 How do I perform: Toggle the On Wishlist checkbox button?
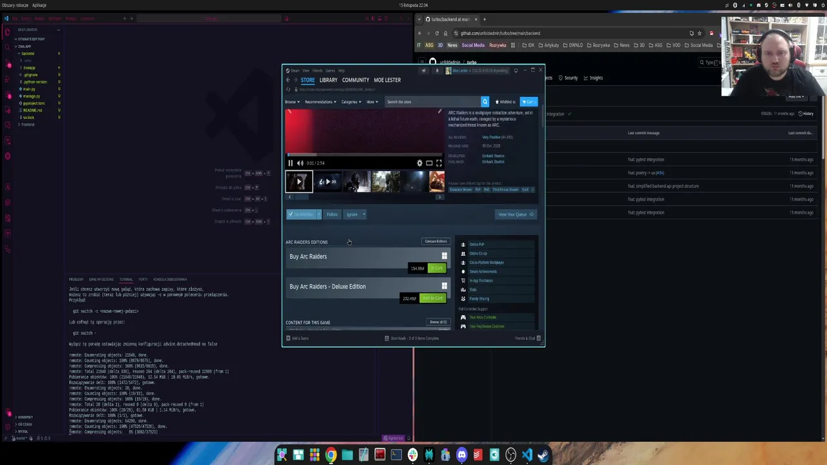pyautogui.click(x=300, y=214)
